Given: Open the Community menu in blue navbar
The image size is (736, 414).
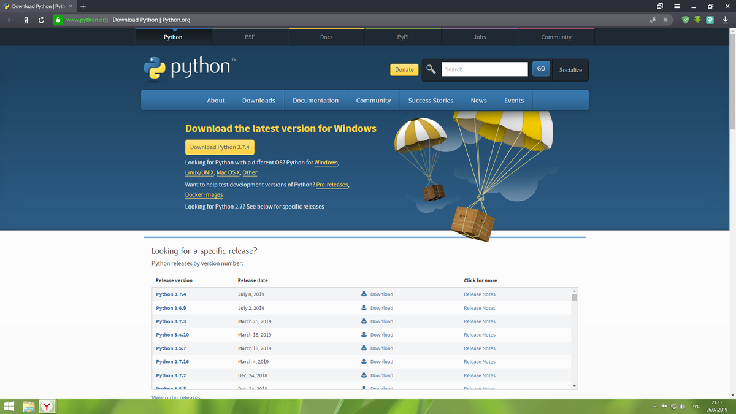Looking at the screenshot, I should pos(374,101).
